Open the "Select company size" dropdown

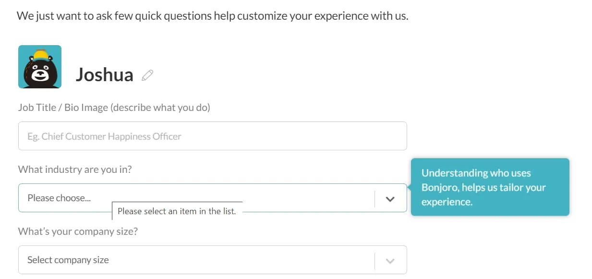tap(213, 260)
